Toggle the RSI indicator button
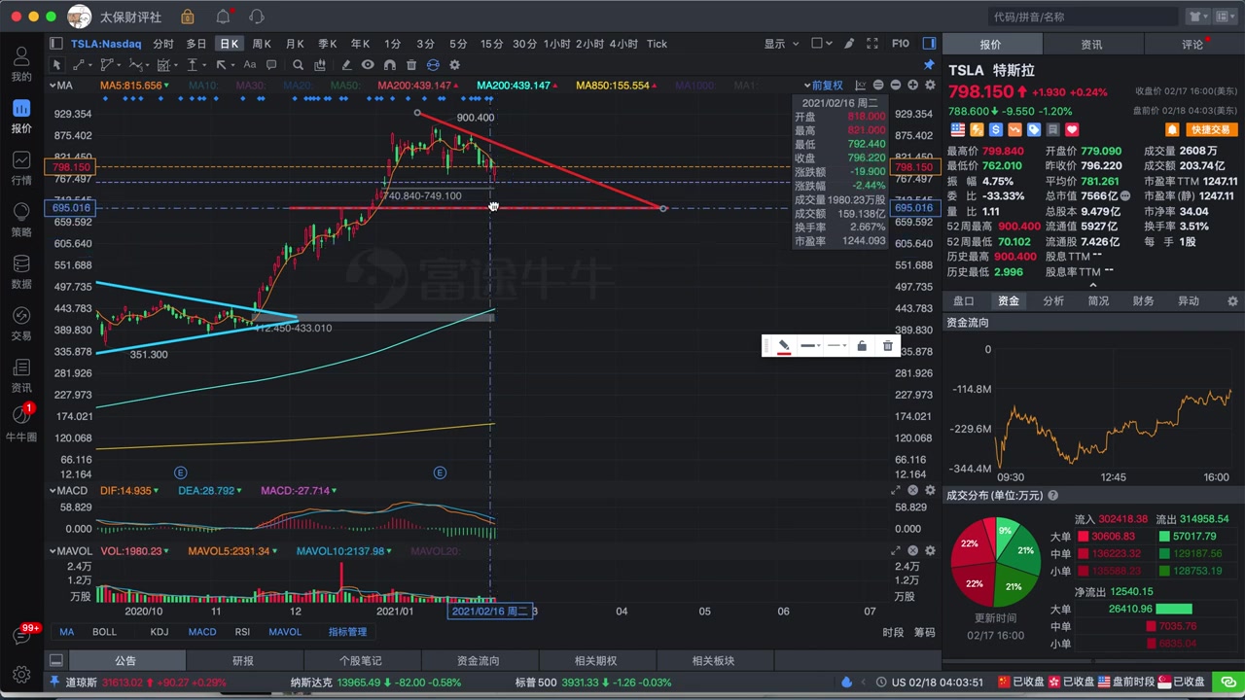 pos(242,632)
